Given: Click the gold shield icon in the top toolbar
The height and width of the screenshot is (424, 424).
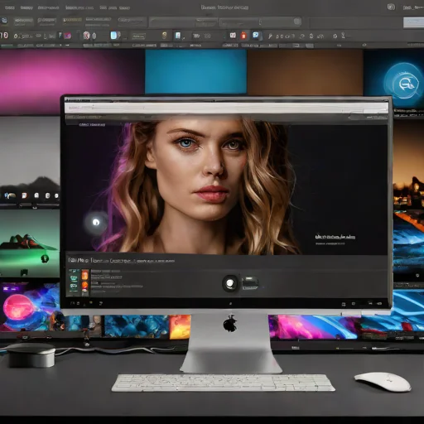Looking at the screenshot, I should tap(165, 35).
